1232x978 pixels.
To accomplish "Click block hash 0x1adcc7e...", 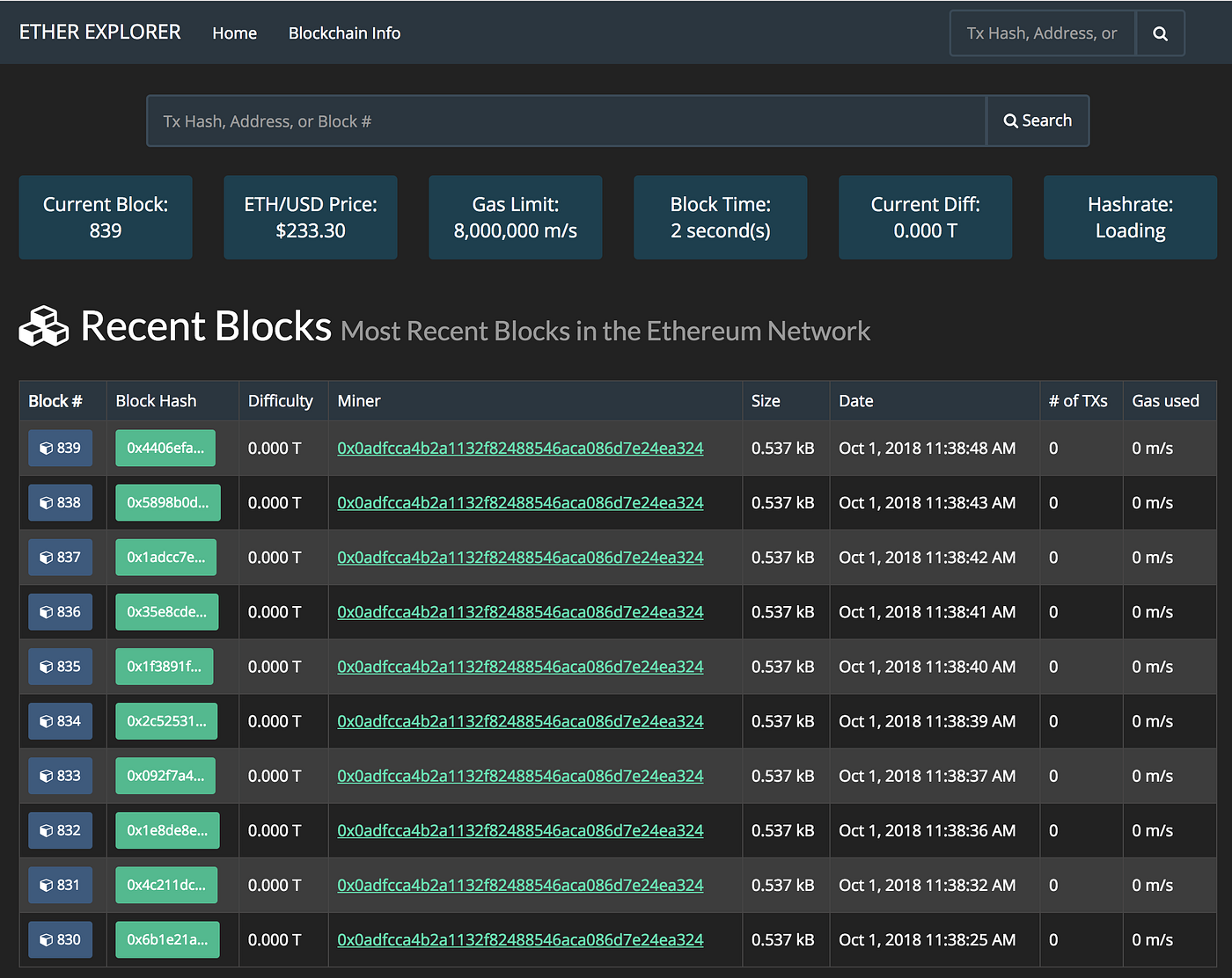I will click(165, 557).
